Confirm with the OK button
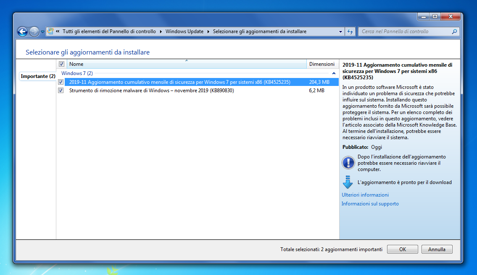The image size is (477, 275). [x=403, y=249]
